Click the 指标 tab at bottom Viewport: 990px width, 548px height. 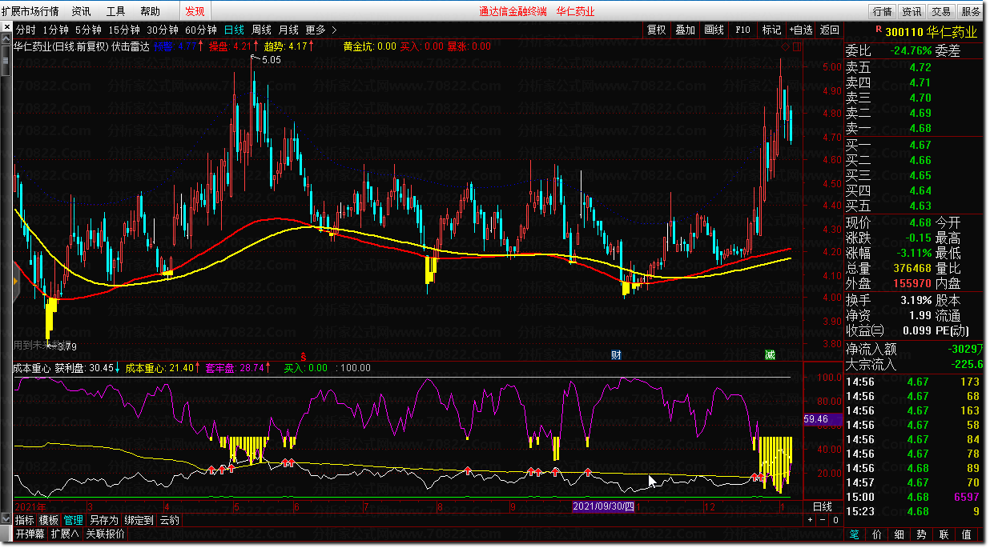tap(24, 520)
